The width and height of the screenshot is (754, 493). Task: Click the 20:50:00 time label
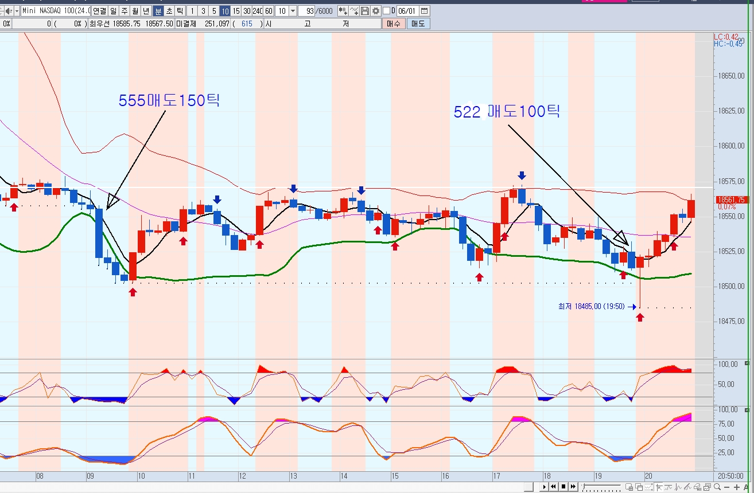tap(730, 476)
